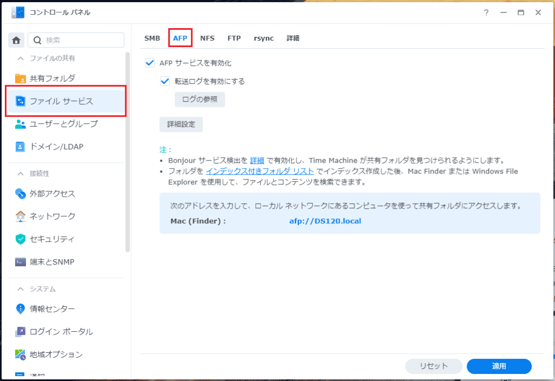Collapse the システム section
Image resolution: width=555 pixels, height=381 pixels.
tap(21, 289)
